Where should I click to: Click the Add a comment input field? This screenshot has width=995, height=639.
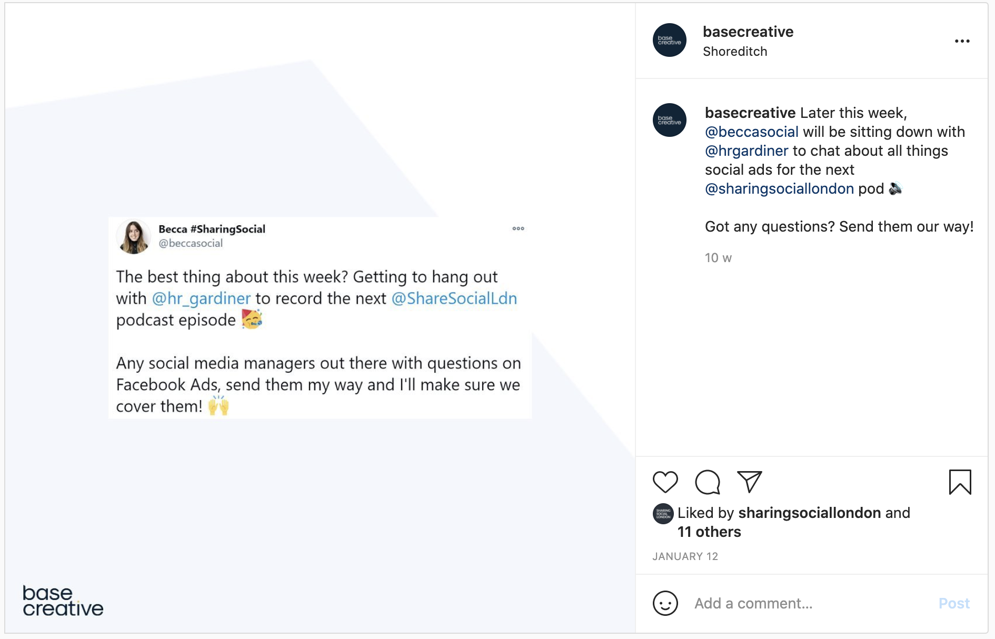tap(753, 604)
